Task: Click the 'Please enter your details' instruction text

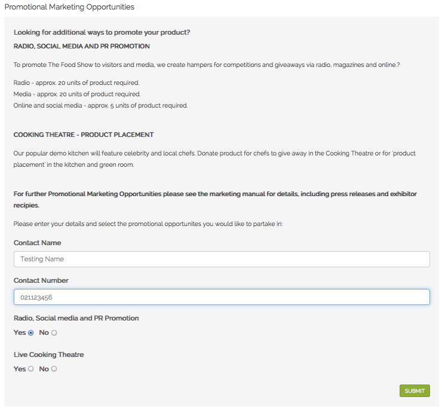Action: [x=148, y=224]
